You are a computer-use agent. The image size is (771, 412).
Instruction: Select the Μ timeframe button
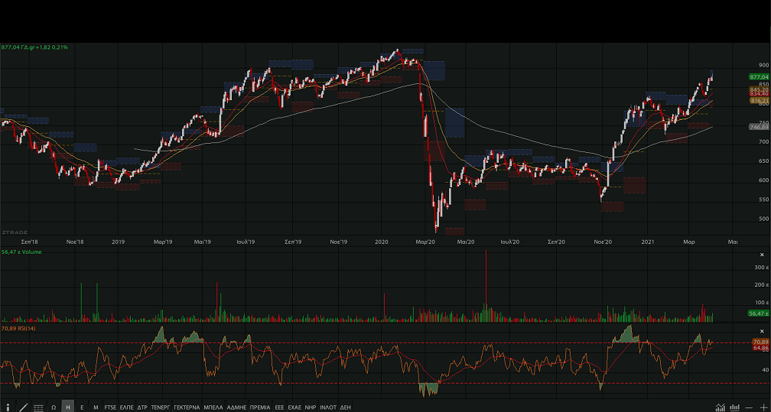(x=96, y=407)
